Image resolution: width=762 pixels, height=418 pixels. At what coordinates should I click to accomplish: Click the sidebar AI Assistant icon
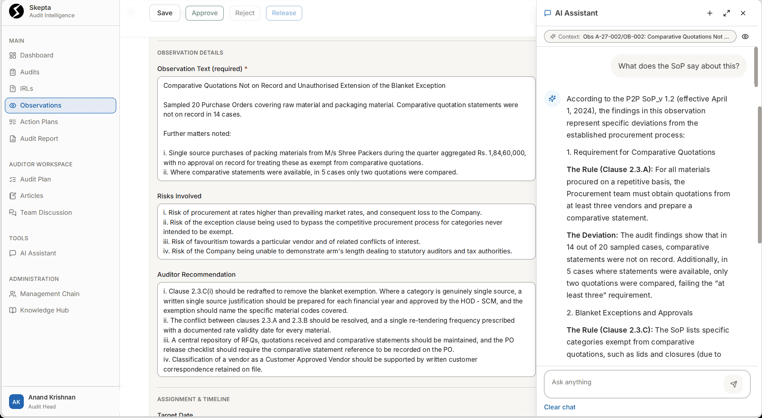(x=13, y=253)
